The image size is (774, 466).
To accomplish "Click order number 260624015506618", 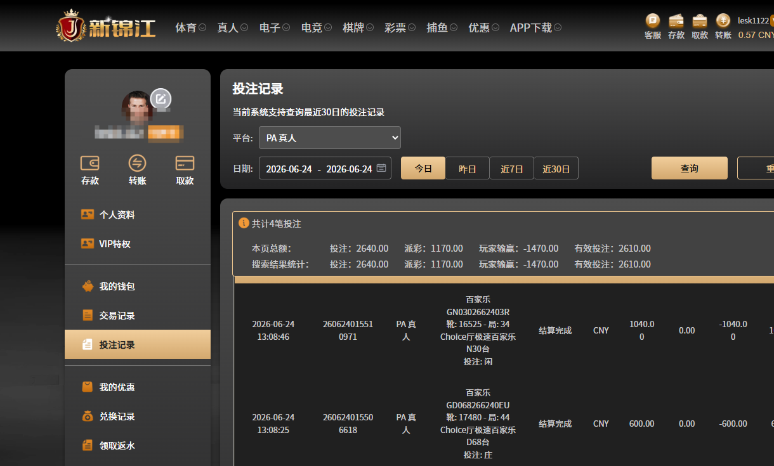I will (348, 424).
